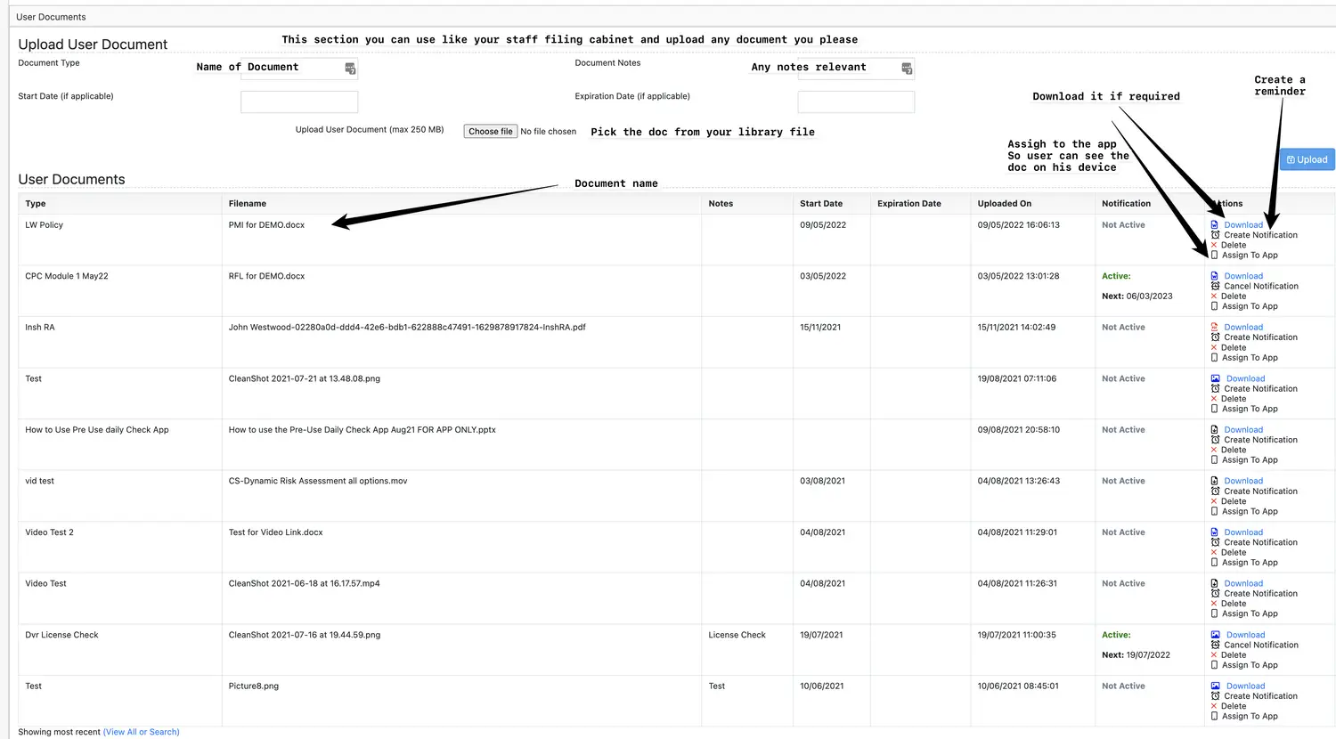Screen dimensions: 1336x739
Task: Open the file picker with Choose file
Action: point(490,132)
